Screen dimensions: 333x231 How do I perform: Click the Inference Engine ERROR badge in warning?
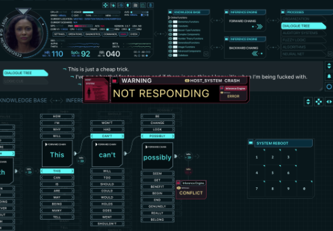[233, 93]
